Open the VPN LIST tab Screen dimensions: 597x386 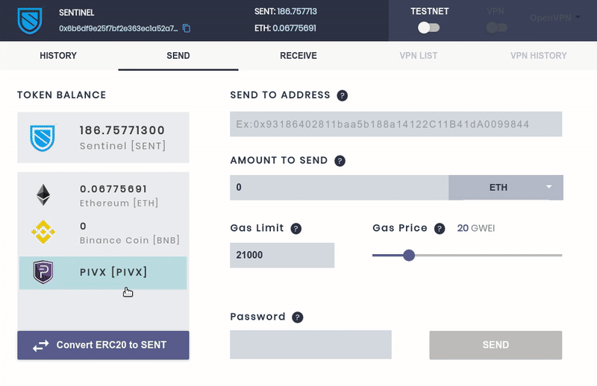pos(418,56)
